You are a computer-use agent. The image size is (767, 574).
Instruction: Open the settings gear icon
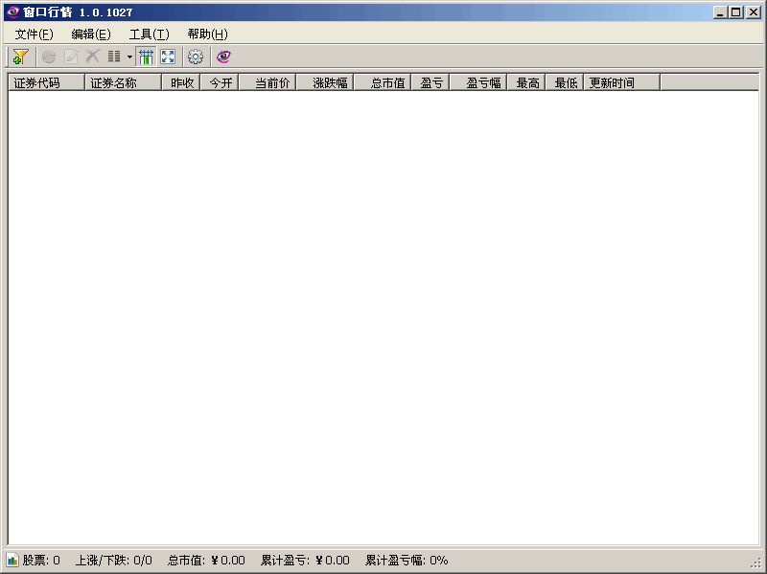(x=196, y=57)
